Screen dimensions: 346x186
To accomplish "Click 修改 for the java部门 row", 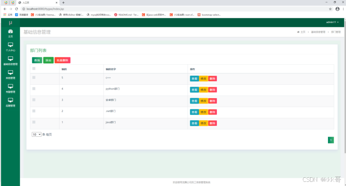I will pyautogui.click(x=204, y=123).
